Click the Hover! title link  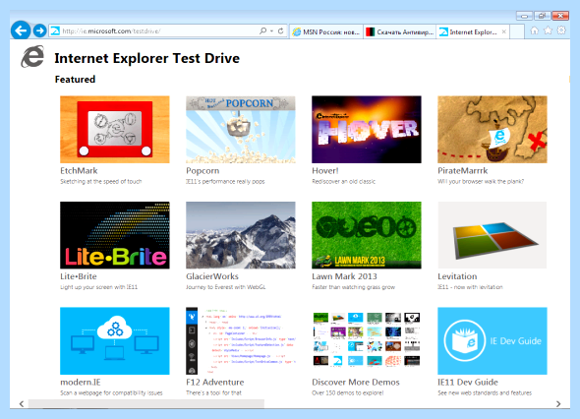pos(325,170)
